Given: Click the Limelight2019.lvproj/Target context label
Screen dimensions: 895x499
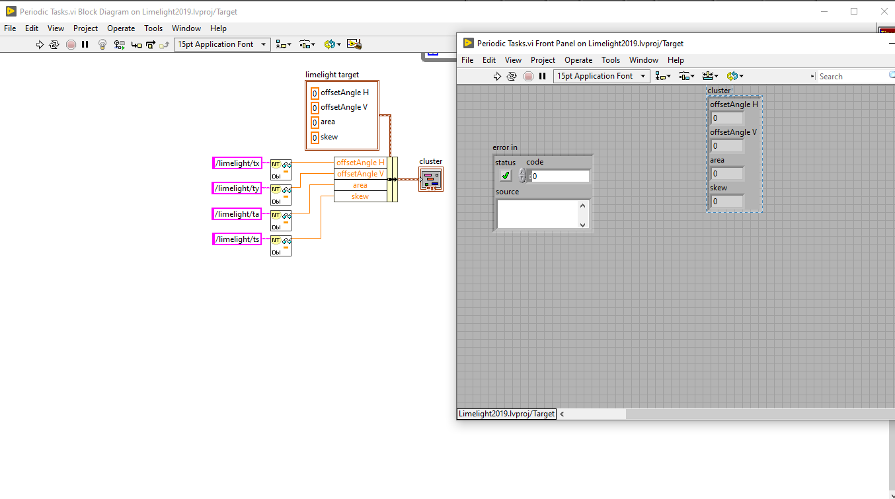Looking at the screenshot, I should [x=506, y=414].
